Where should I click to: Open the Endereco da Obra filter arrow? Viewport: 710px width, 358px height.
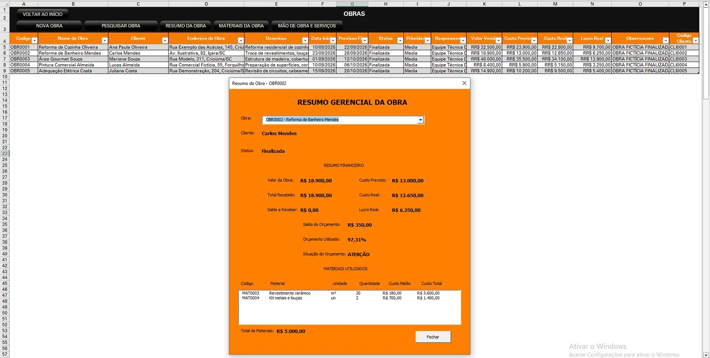(x=241, y=41)
